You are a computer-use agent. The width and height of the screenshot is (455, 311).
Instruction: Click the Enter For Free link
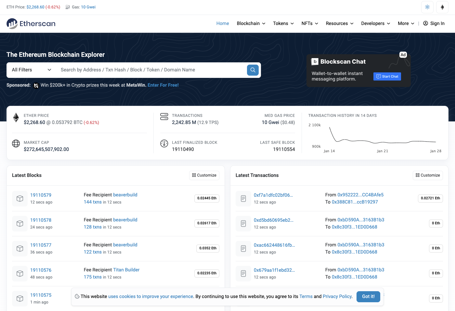coord(163,85)
